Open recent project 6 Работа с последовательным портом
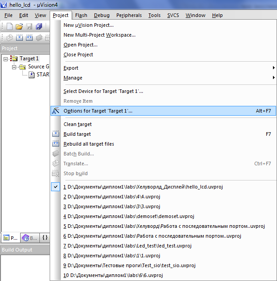Screen dimensions: 277x281 point(163,236)
